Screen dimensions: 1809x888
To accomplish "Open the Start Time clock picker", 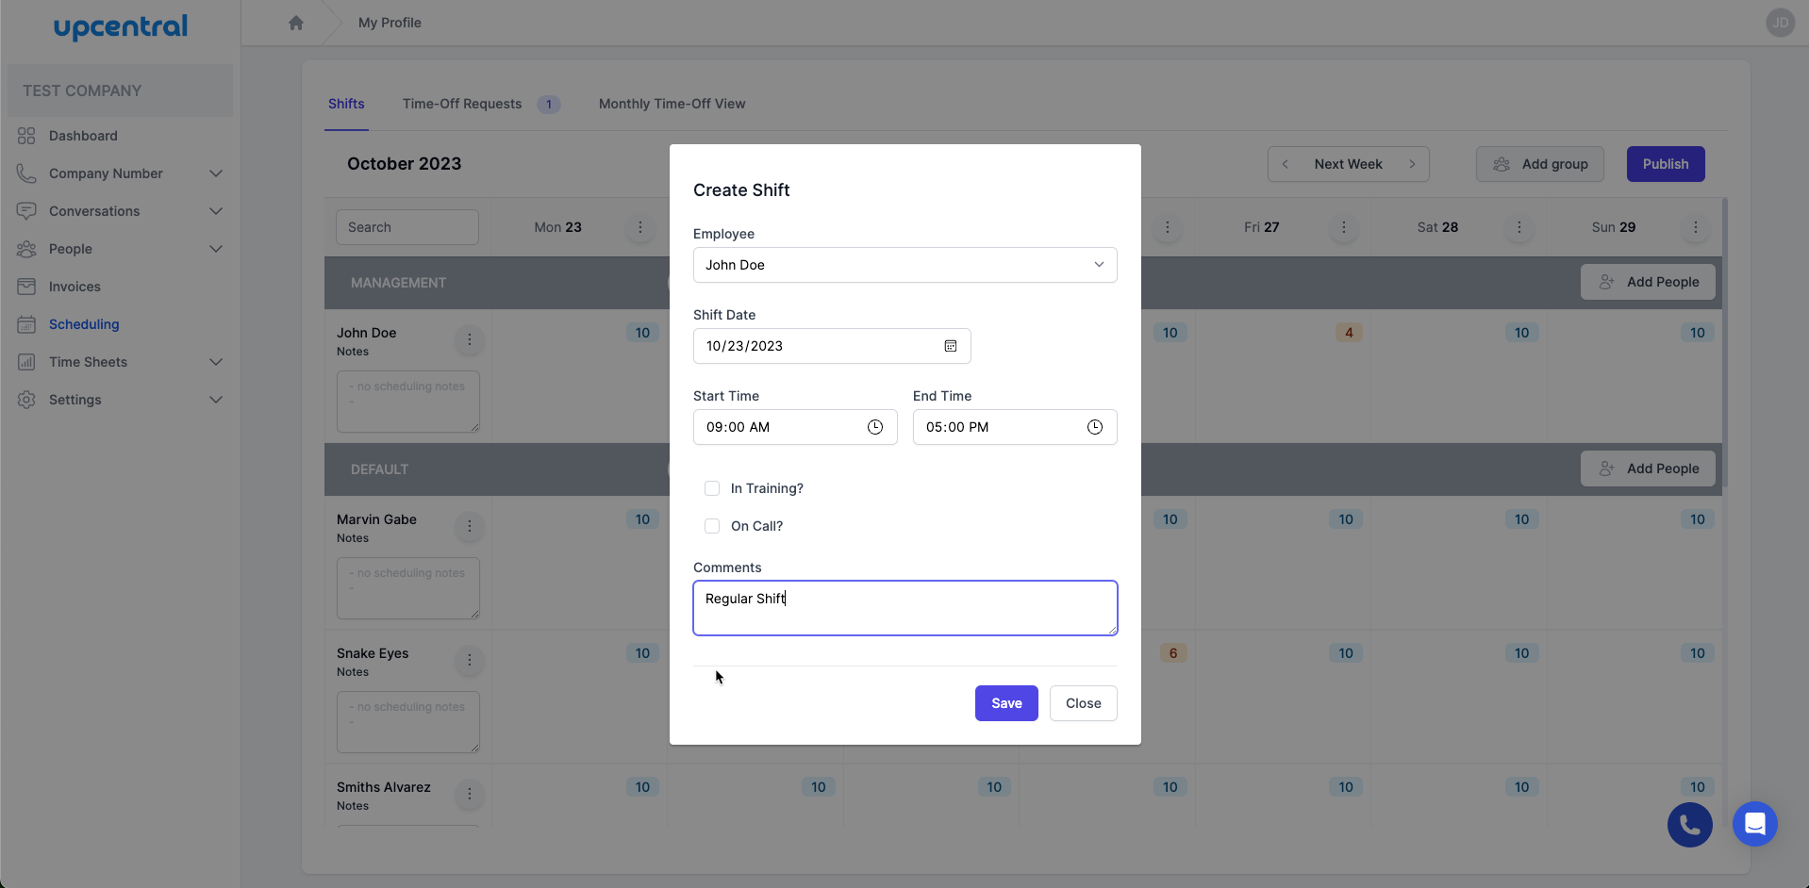I will point(873,426).
